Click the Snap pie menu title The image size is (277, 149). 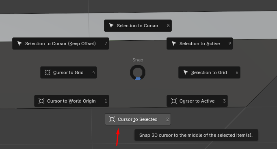pos(138,60)
